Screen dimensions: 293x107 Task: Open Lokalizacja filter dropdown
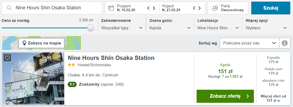[x=237, y=28]
